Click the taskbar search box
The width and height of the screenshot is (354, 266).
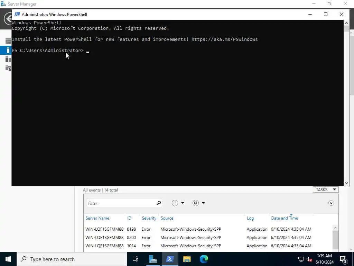tap(72, 259)
